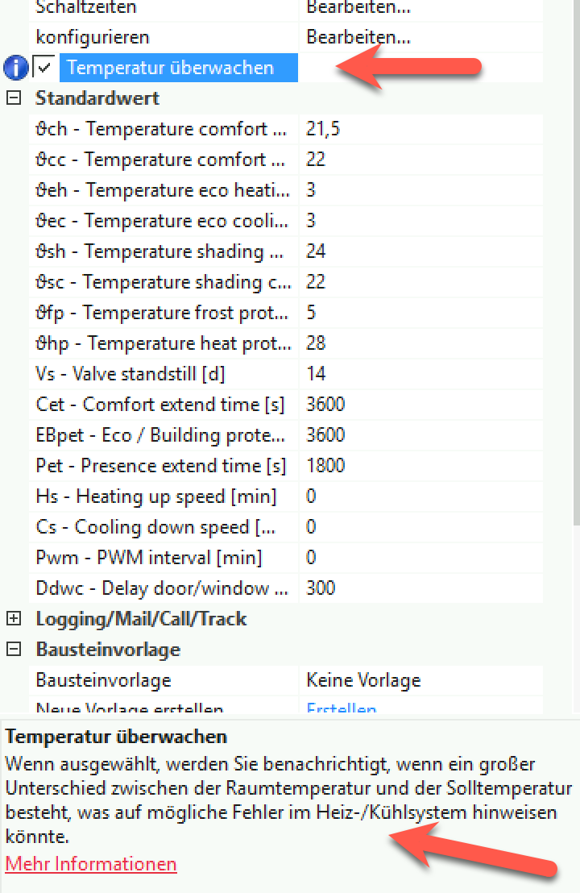Viewport: 580px width, 893px height.
Task: Edit the heat protection temperature value 28
Action: click(x=316, y=343)
